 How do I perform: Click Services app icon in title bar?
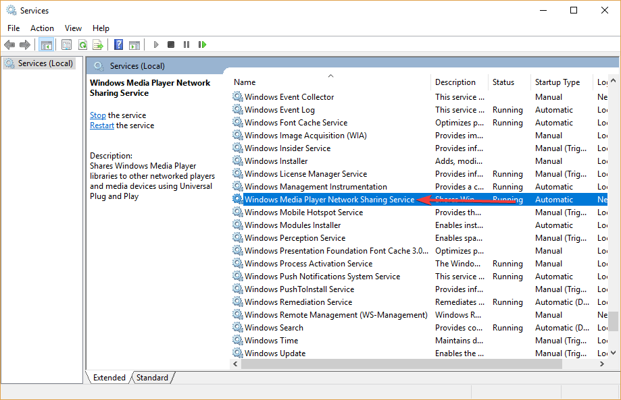pyautogui.click(x=11, y=10)
